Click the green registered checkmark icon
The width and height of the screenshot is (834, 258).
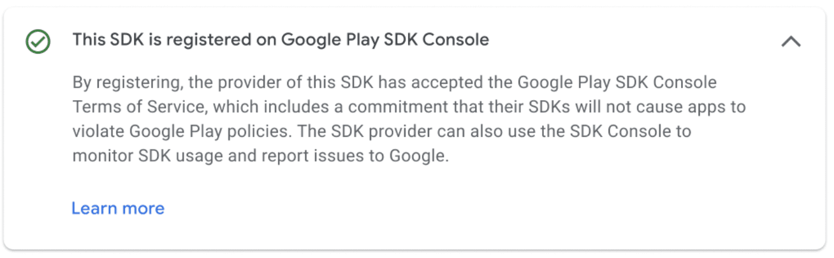click(38, 42)
